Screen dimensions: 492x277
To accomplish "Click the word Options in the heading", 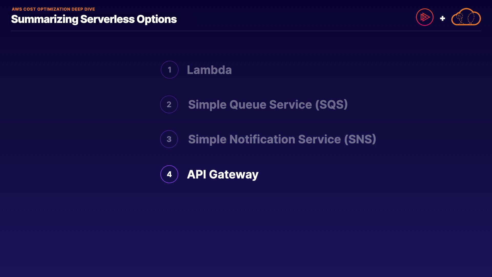I will (157, 19).
